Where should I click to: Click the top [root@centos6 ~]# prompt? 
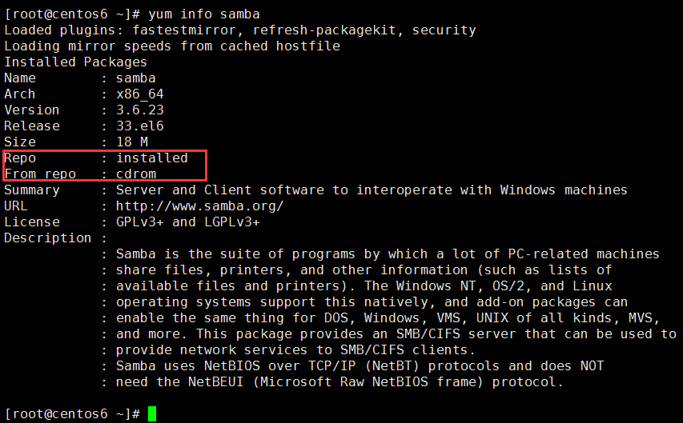72,14
